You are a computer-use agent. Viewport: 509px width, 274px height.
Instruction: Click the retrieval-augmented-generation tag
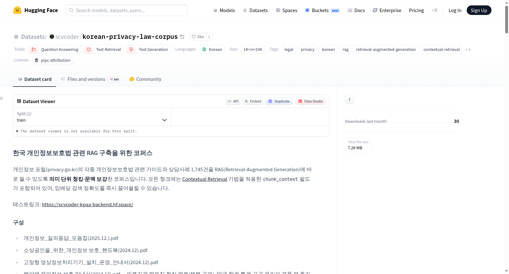point(386,49)
